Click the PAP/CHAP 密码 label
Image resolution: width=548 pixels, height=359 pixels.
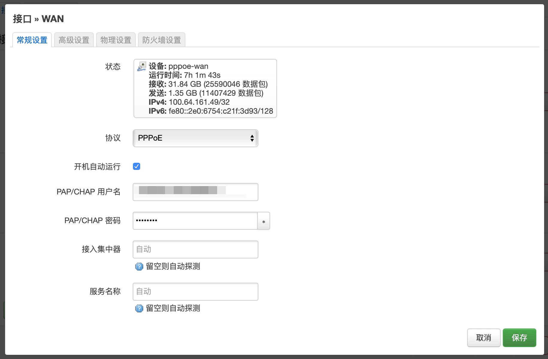(93, 220)
